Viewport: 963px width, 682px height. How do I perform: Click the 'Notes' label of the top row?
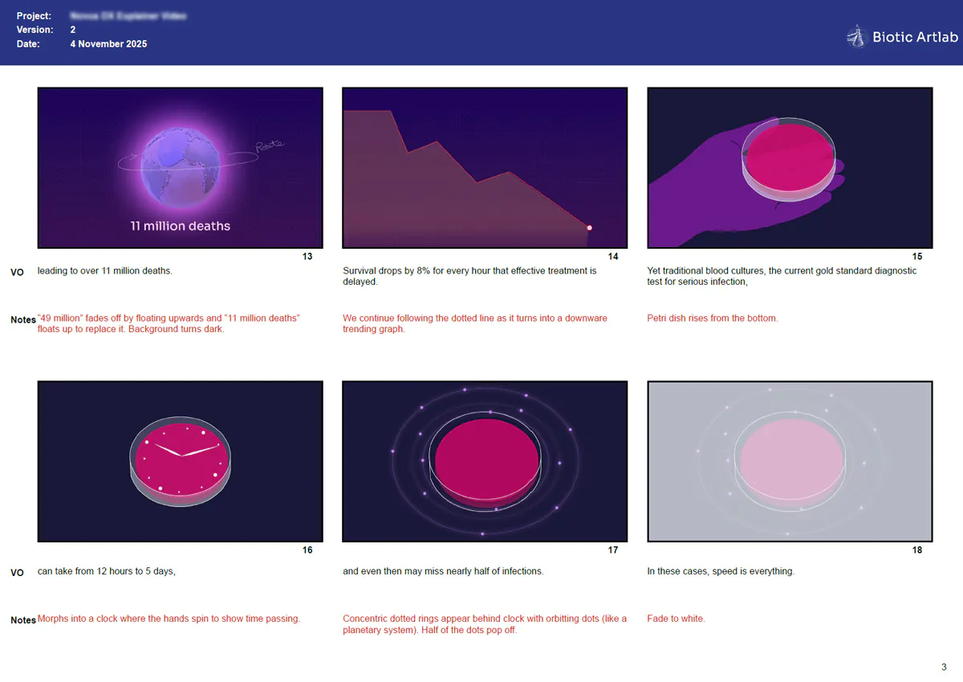click(23, 320)
